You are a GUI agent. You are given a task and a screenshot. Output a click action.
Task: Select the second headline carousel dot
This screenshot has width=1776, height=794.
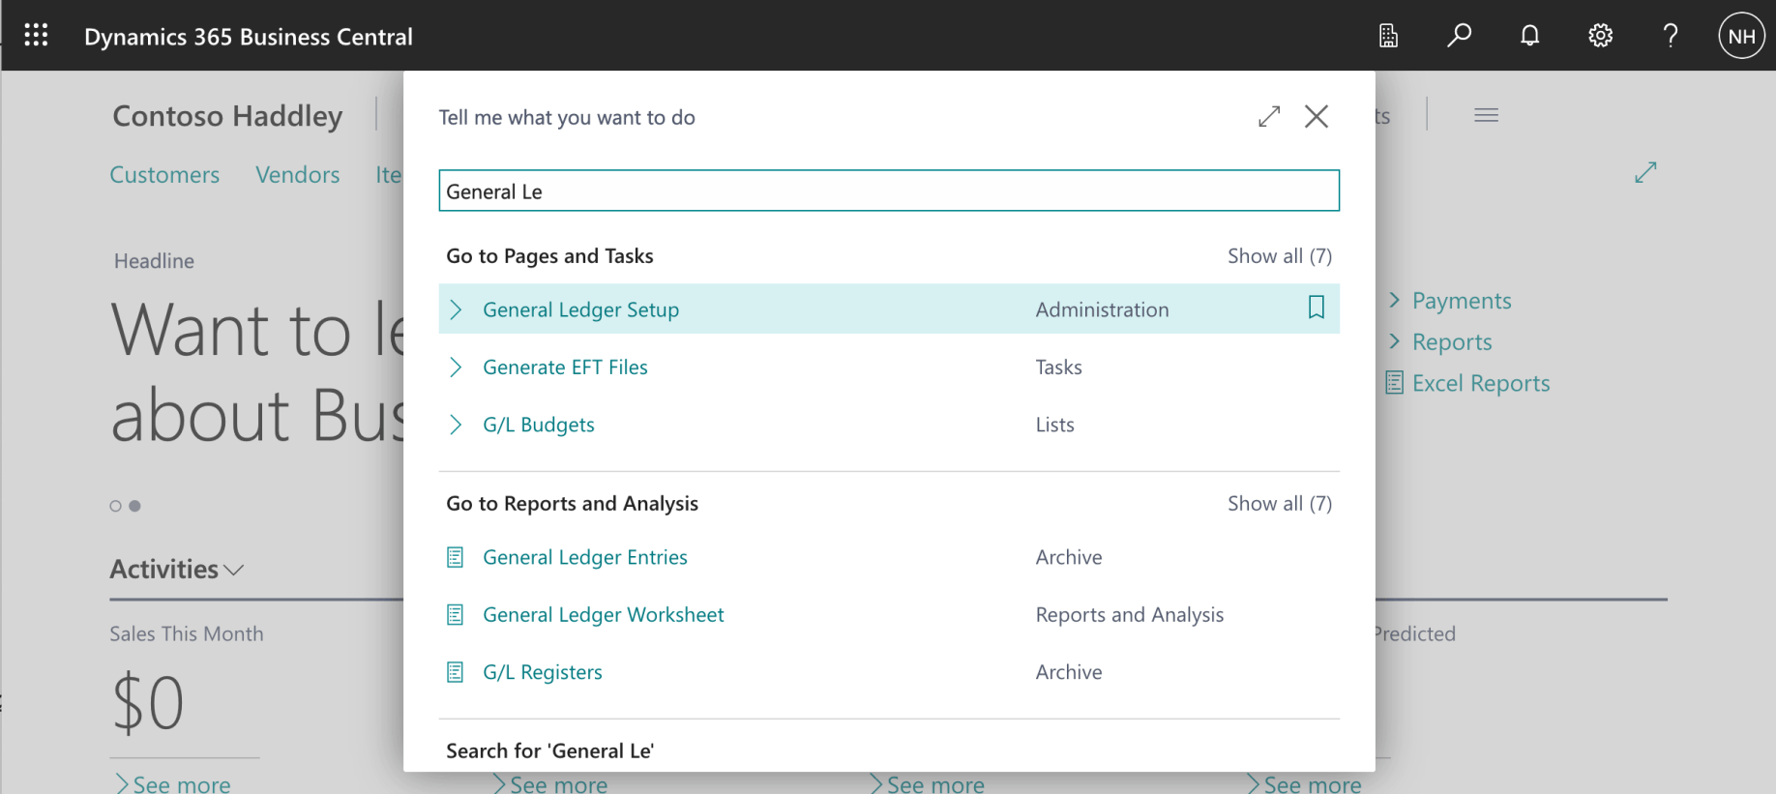134,506
